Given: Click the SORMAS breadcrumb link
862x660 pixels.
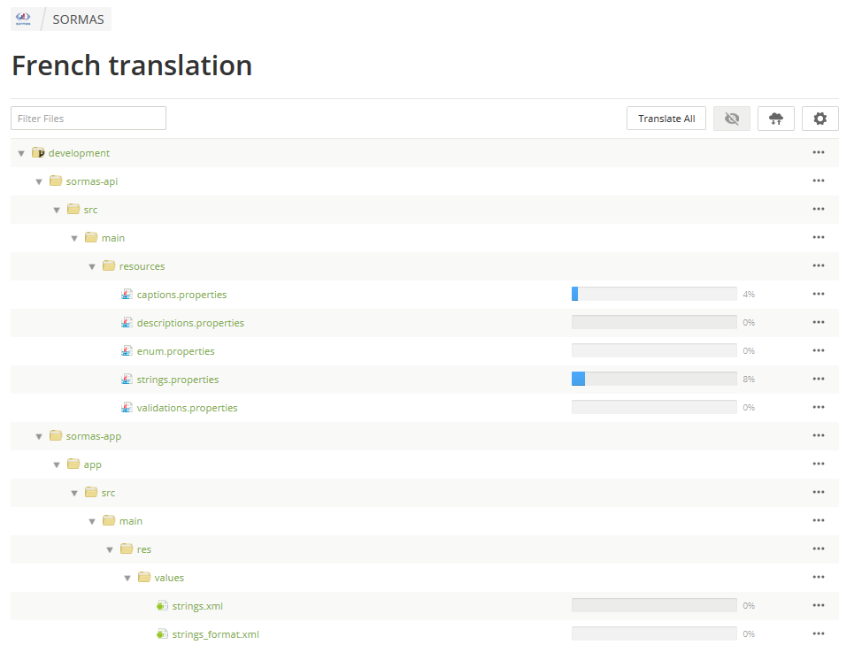Looking at the screenshot, I should [x=78, y=19].
